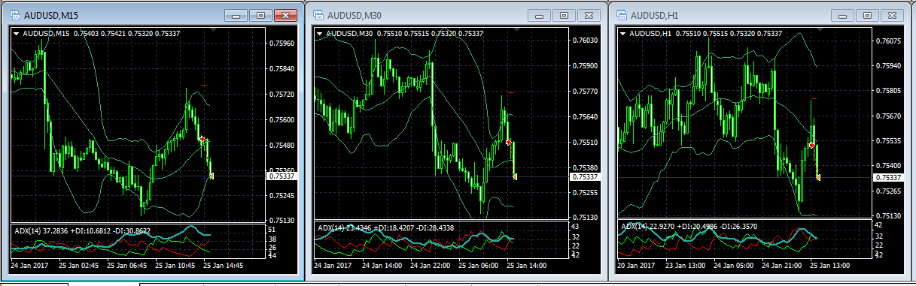Click the 0.75600 price level on M15

pyautogui.click(x=283, y=120)
